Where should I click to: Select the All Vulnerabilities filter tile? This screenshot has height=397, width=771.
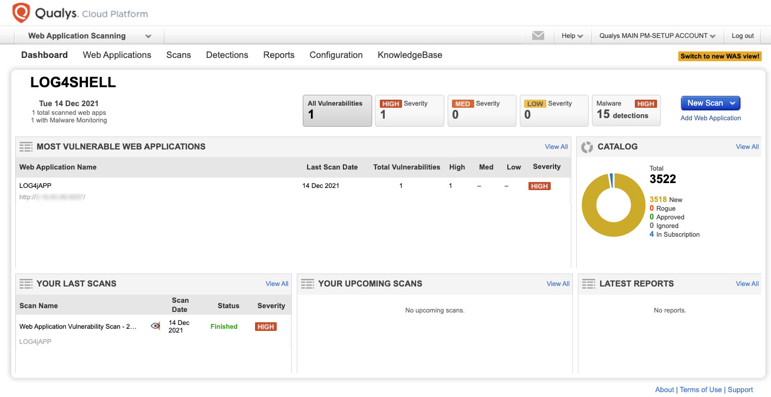click(337, 110)
